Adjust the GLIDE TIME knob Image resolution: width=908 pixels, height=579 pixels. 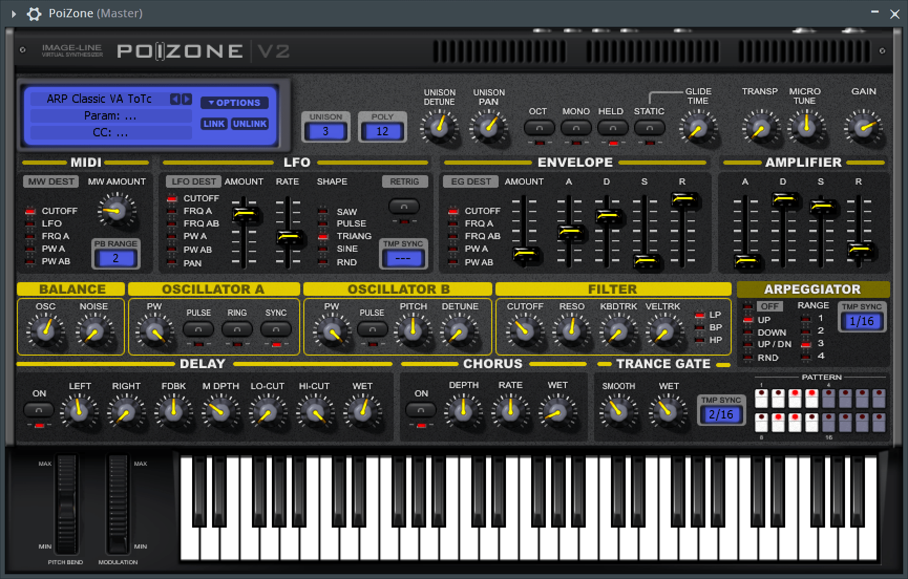coord(698,128)
